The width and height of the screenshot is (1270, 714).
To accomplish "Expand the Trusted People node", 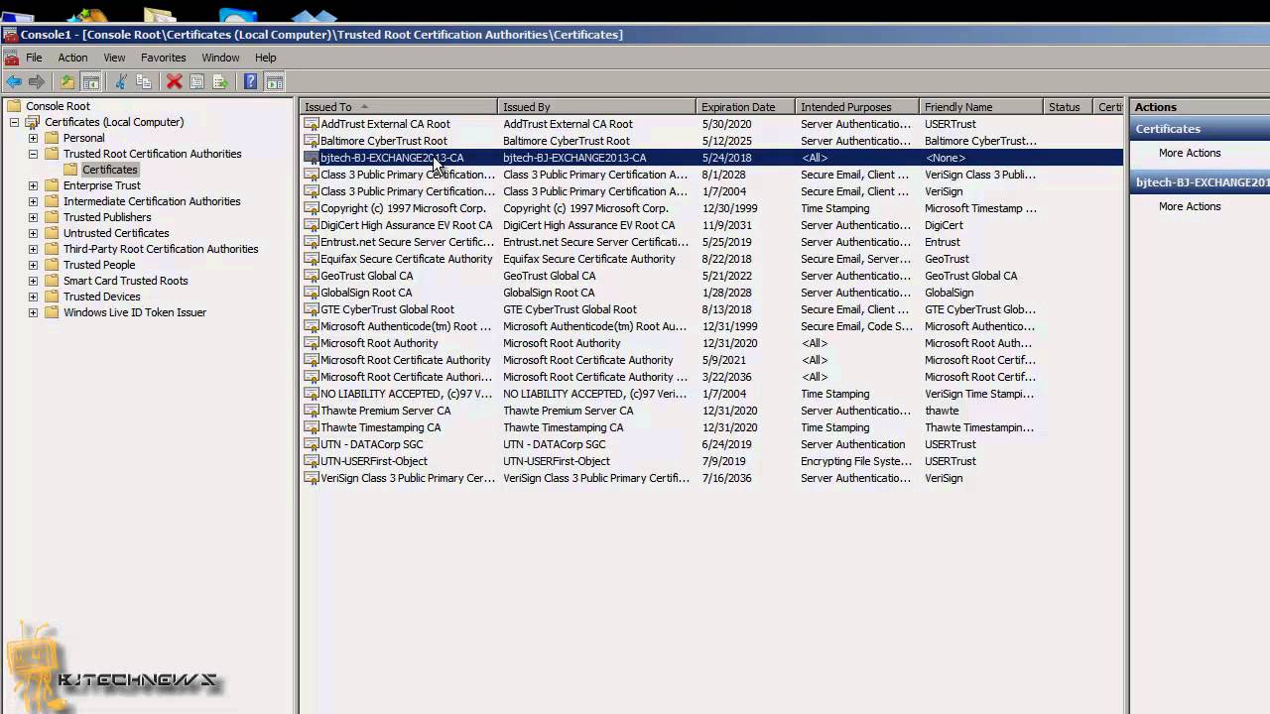I will [33, 265].
